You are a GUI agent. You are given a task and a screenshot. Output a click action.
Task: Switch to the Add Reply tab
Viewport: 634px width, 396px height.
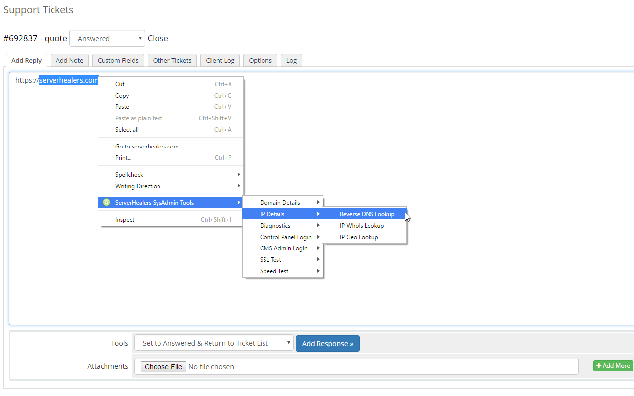[x=27, y=60]
